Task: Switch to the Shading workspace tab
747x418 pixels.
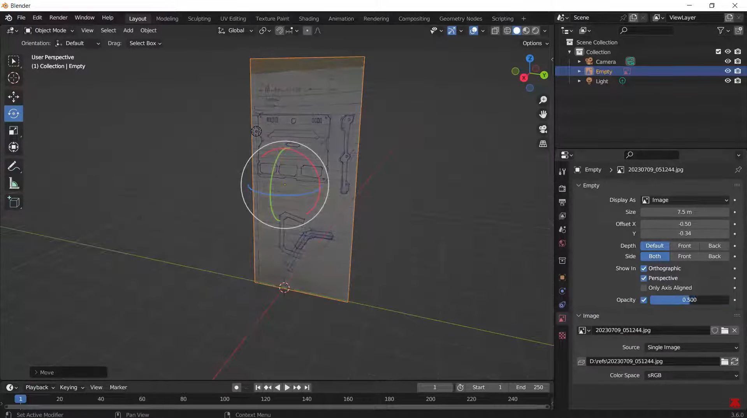Action: point(309,18)
